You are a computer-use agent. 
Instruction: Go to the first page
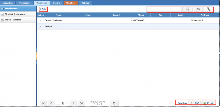(43, 103)
